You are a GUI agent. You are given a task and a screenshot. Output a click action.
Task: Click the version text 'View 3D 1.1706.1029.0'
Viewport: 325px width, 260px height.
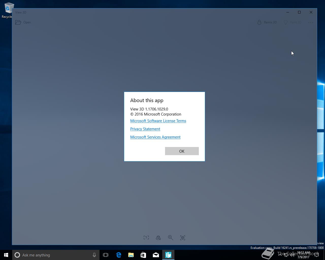click(149, 109)
